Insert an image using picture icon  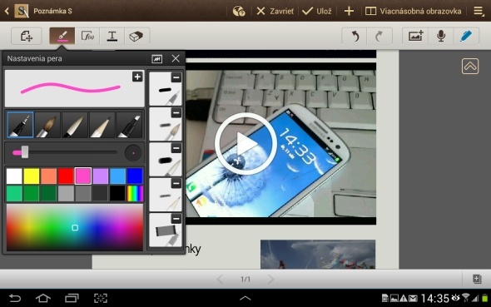415,36
